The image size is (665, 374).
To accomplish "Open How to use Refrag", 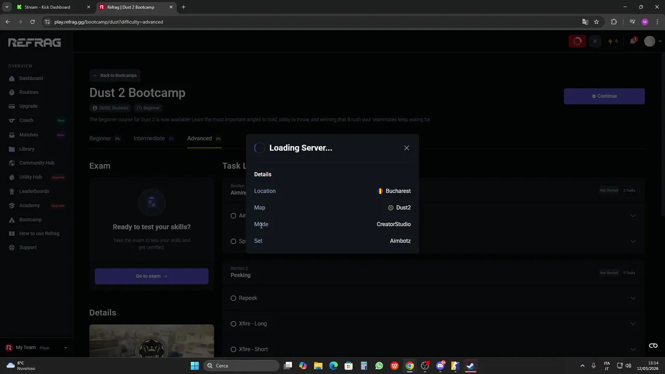I will pos(39,233).
